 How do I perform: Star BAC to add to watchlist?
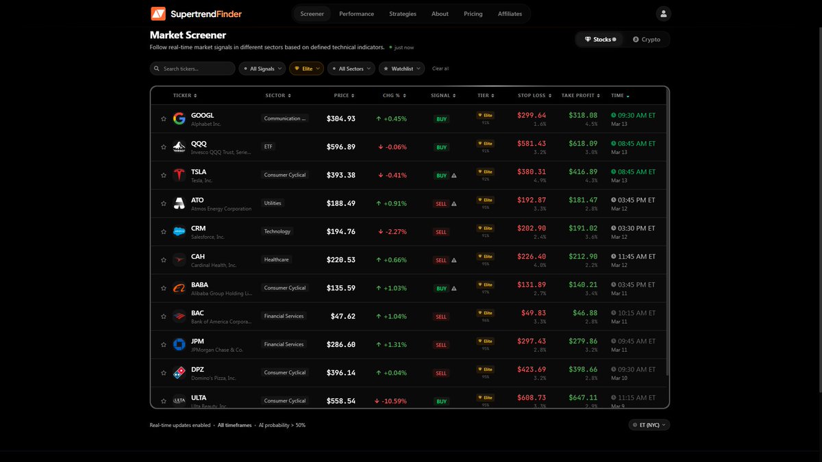point(164,317)
